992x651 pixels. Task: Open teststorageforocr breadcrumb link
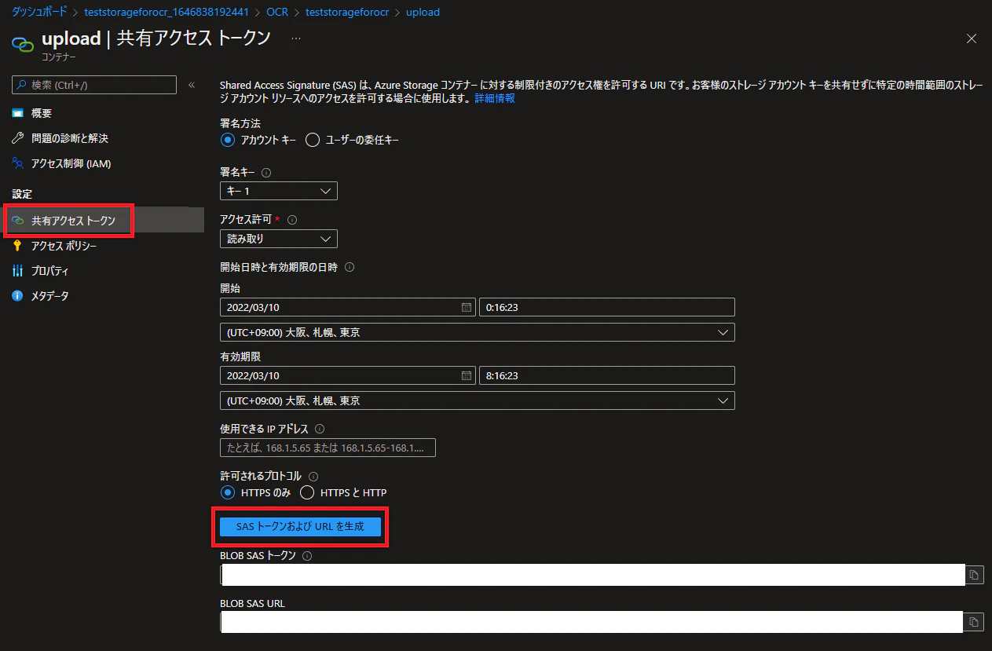(x=347, y=13)
